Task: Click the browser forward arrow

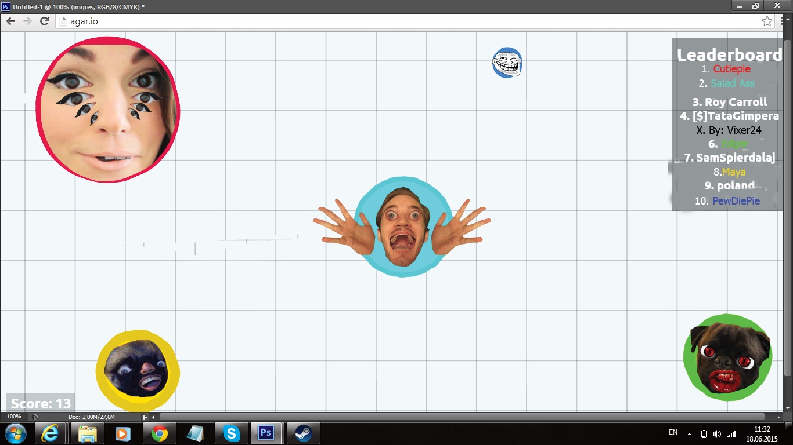Action: 27,21
